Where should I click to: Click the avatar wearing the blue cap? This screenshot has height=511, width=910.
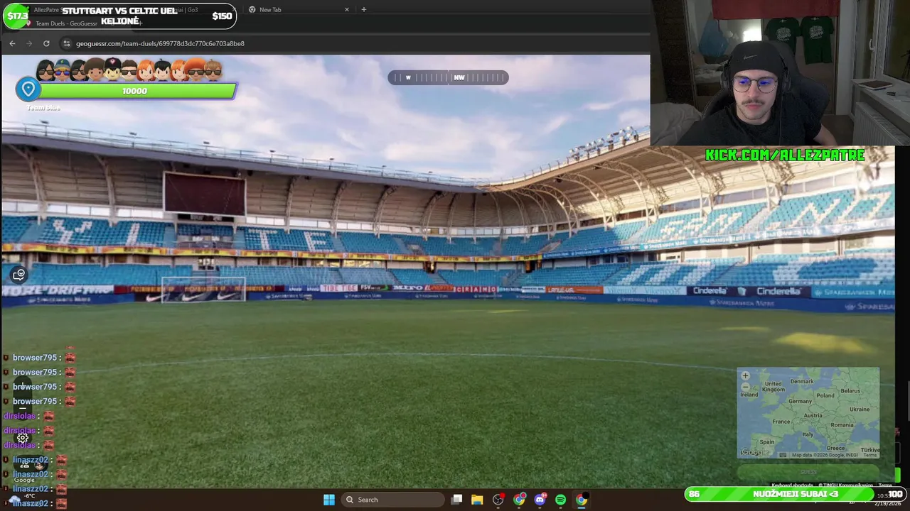[63, 70]
